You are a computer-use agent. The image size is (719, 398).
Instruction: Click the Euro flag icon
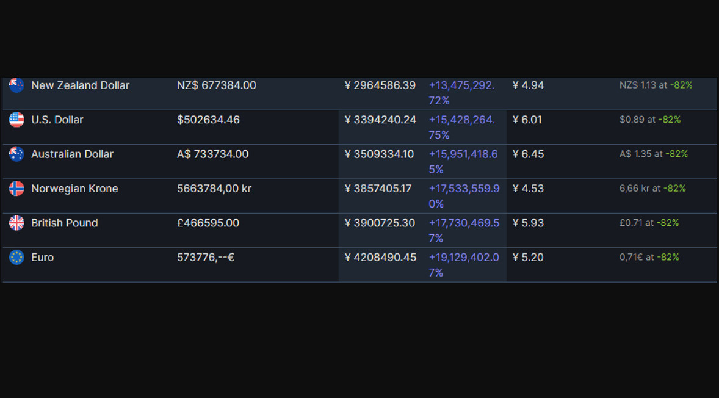point(16,258)
